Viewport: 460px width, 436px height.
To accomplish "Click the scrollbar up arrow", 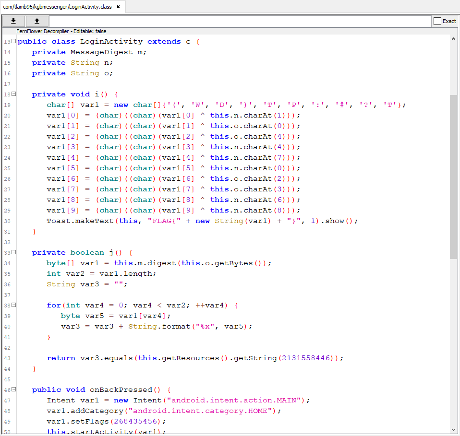I will click(454, 39).
